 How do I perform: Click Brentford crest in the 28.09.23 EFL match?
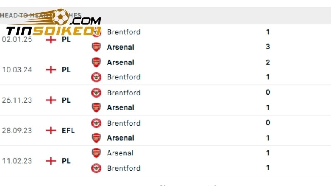pyautogui.click(x=96, y=123)
